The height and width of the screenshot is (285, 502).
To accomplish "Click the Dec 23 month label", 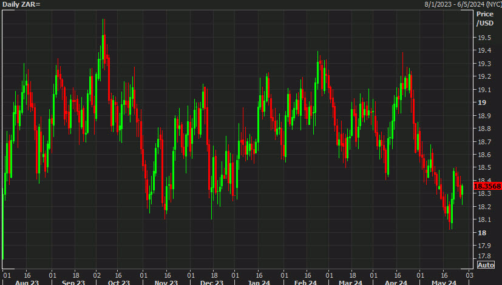I will click(212, 283).
